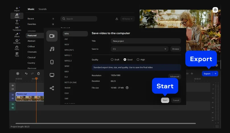Screen dimensions: 230x133
Task: Select the mobile device export icon
Action: tap(52, 62)
